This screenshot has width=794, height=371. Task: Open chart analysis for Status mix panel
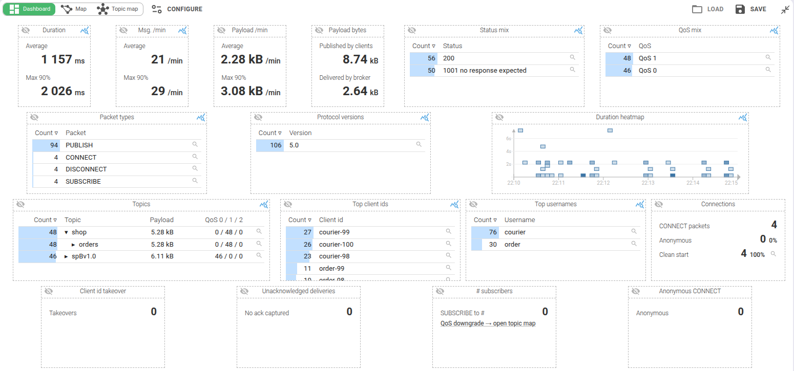point(578,31)
